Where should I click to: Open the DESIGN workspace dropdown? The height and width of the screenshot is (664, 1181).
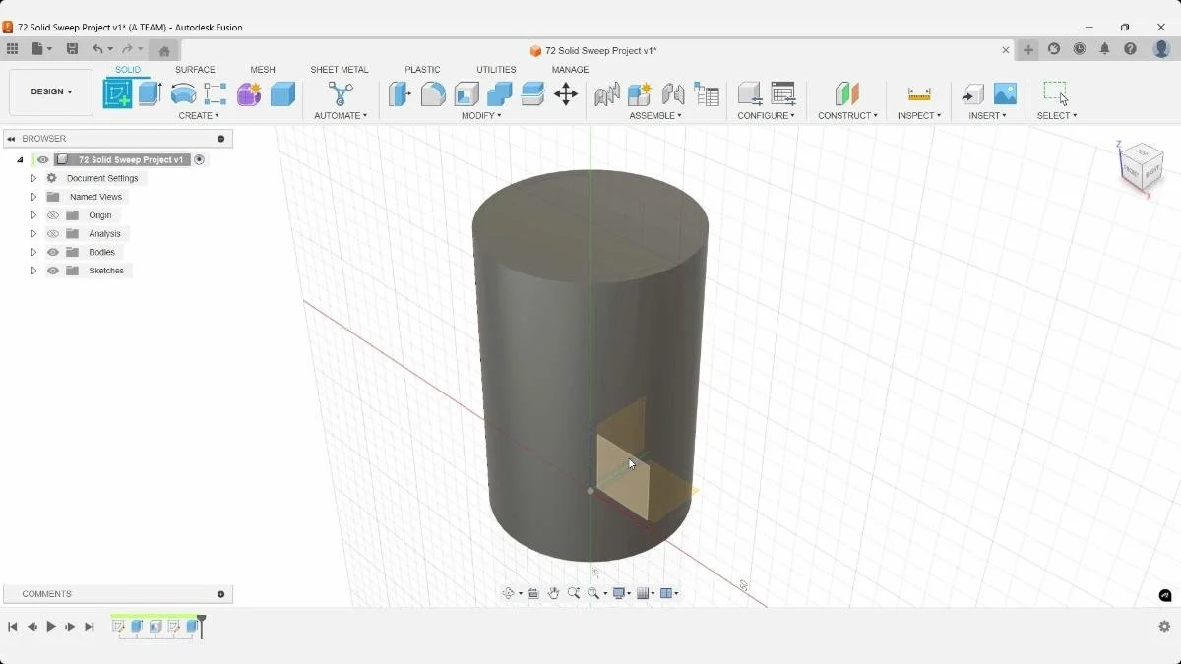[51, 91]
